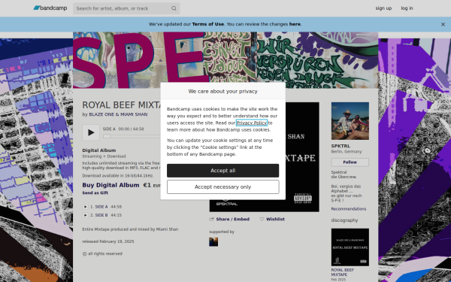Open ROYAL BEEF MIXTAPE discography title link
This screenshot has height=282, width=451.
[x=343, y=272]
